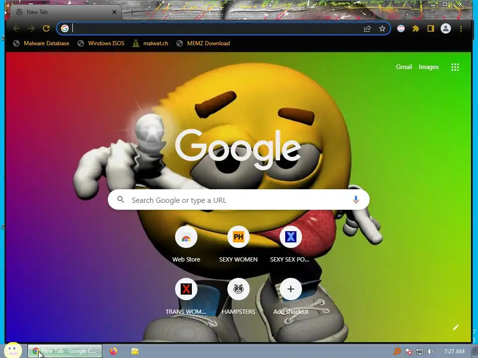Open the Google apps grid
The width and height of the screenshot is (478, 358).
(455, 67)
